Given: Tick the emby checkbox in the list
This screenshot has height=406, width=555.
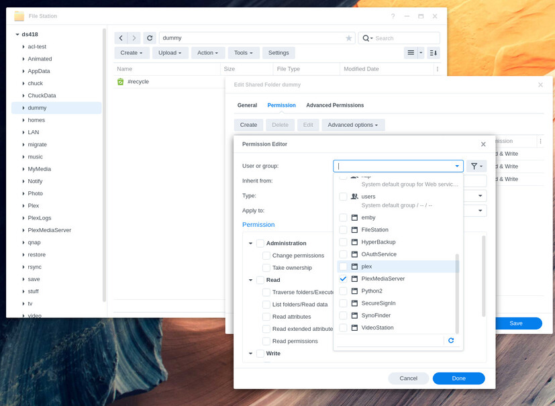Looking at the screenshot, I should pyautogui.click(x=343, y=217).
